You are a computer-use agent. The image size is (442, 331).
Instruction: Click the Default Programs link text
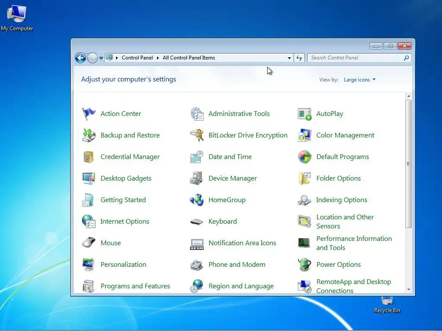coord(342,157)
